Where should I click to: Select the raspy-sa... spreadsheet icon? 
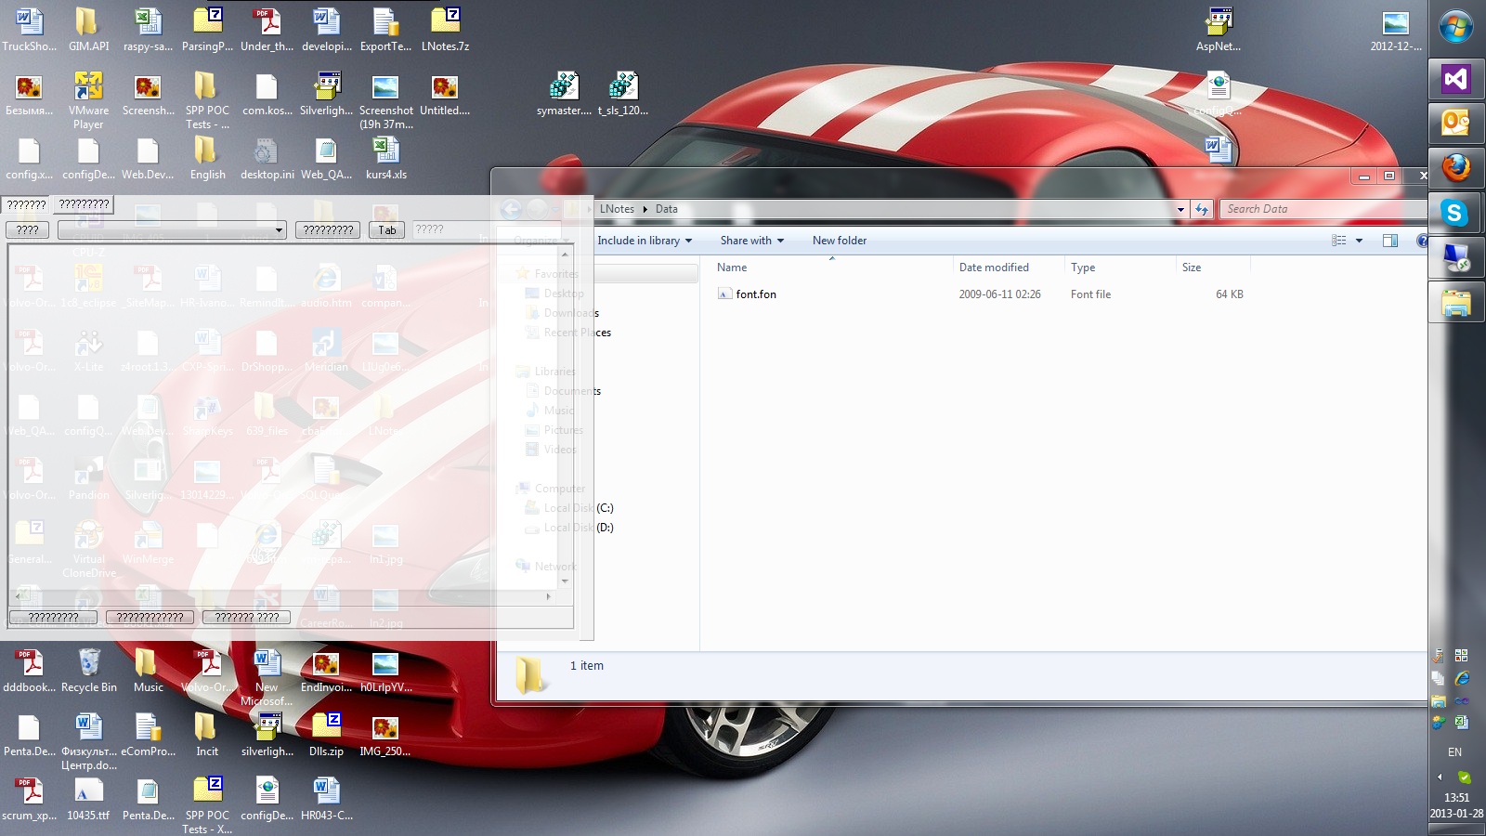(148, 29)
